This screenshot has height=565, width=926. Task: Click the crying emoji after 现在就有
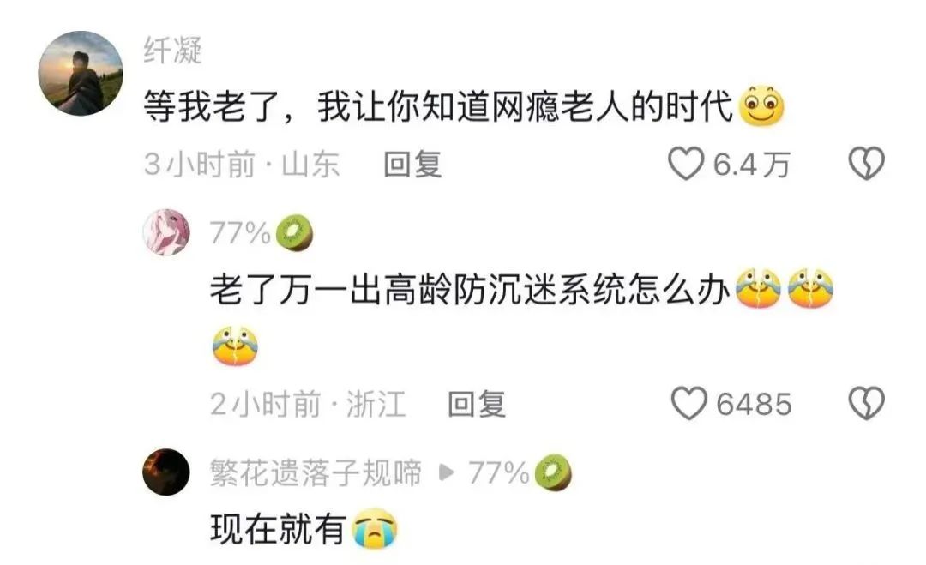point(375,528)
